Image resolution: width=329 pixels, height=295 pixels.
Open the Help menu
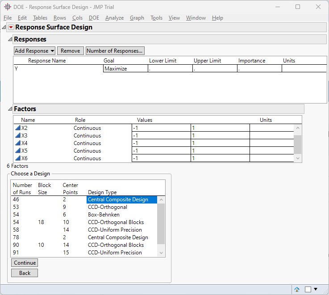click(x=217, y=18)
